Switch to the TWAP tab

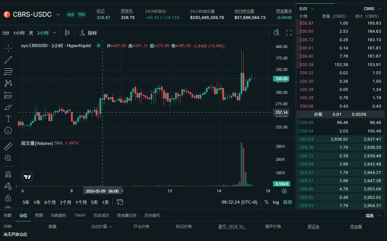pyautogui.click(x=80, y=215)
